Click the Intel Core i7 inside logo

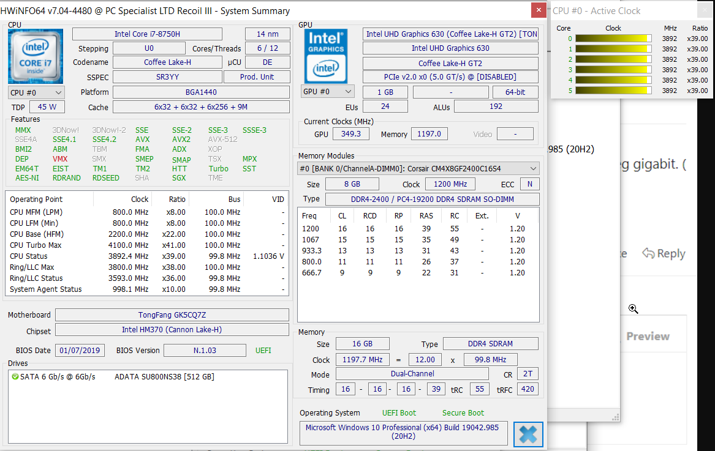36,56
